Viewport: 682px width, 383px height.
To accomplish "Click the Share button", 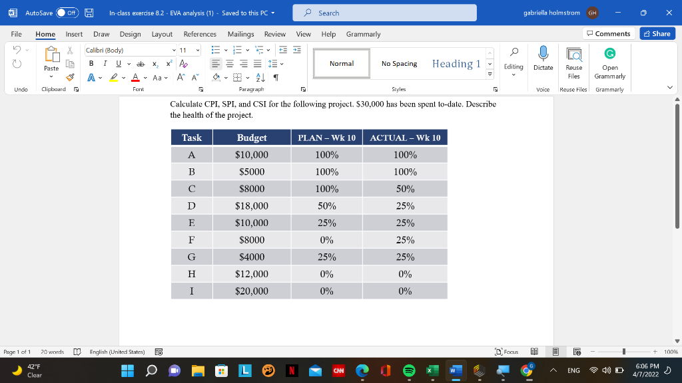I will point(657,34).
